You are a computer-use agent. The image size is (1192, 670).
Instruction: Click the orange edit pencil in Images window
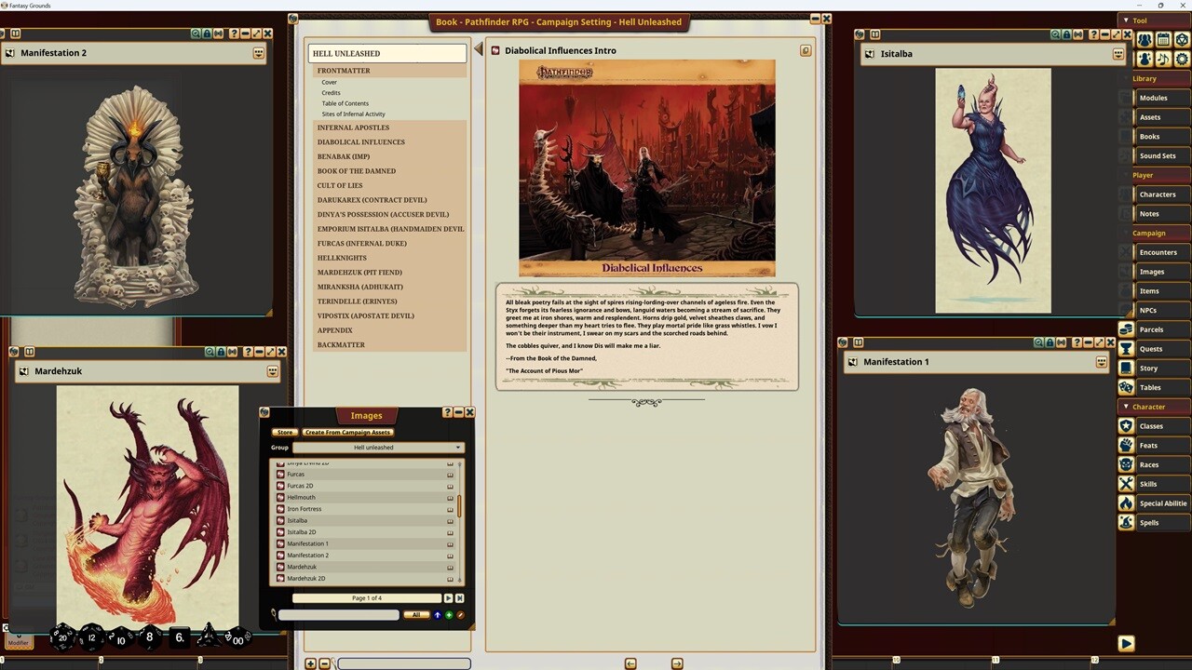(x=460, y=614)
